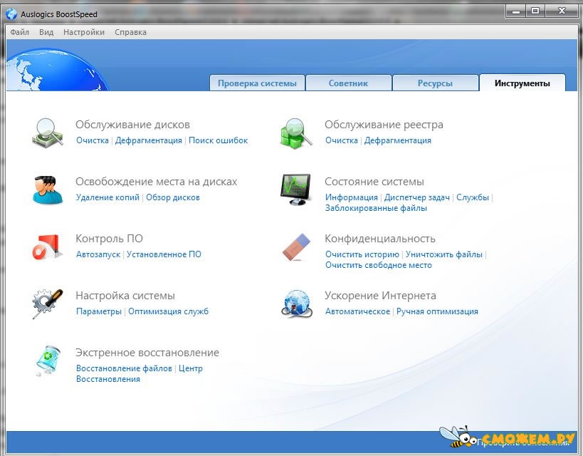Image resolution: width=583 pixels, height=456 pixels.
Task: Open the Диспетчер задач link
Action: pos(417,197)
